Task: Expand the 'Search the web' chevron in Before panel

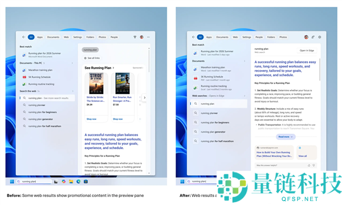Action: point(72,91)
